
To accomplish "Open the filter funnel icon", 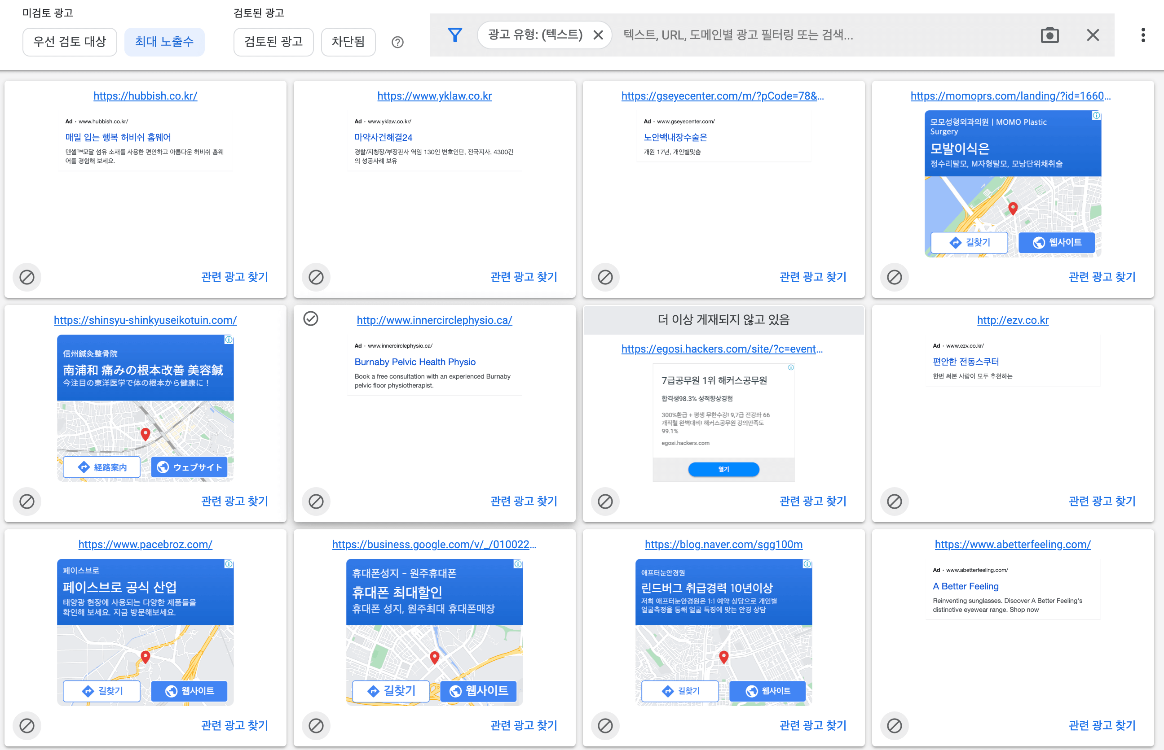I will (455, 35).
